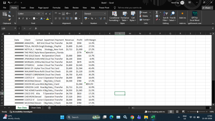Click the Format Painter brush icon
This screenshot has width=215, height=121.
click(10, 19)
